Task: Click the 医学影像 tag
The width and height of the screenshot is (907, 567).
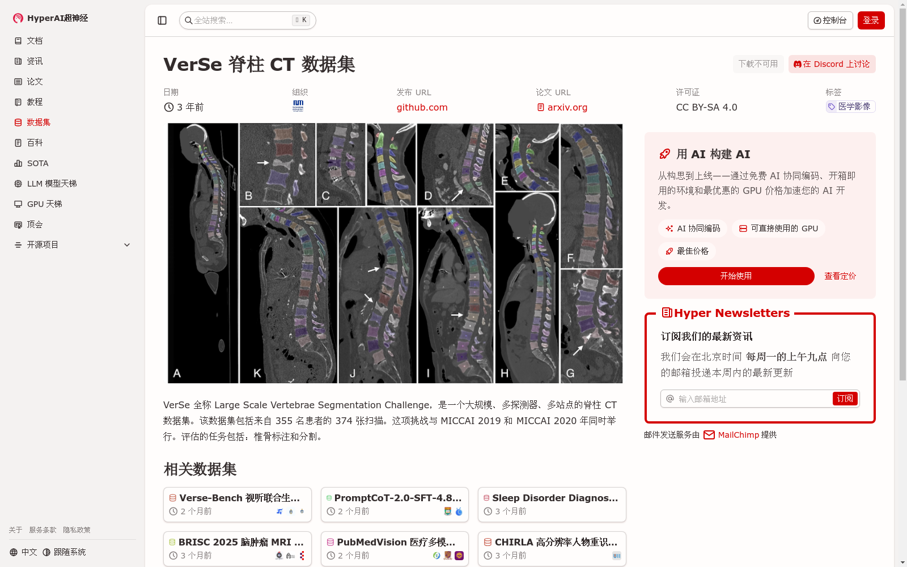Action: click(x=850, y=107)
